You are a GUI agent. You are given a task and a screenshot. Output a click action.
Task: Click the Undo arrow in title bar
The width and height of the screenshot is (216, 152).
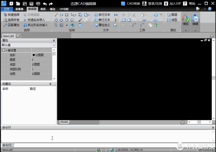click(x=44, y=4)
